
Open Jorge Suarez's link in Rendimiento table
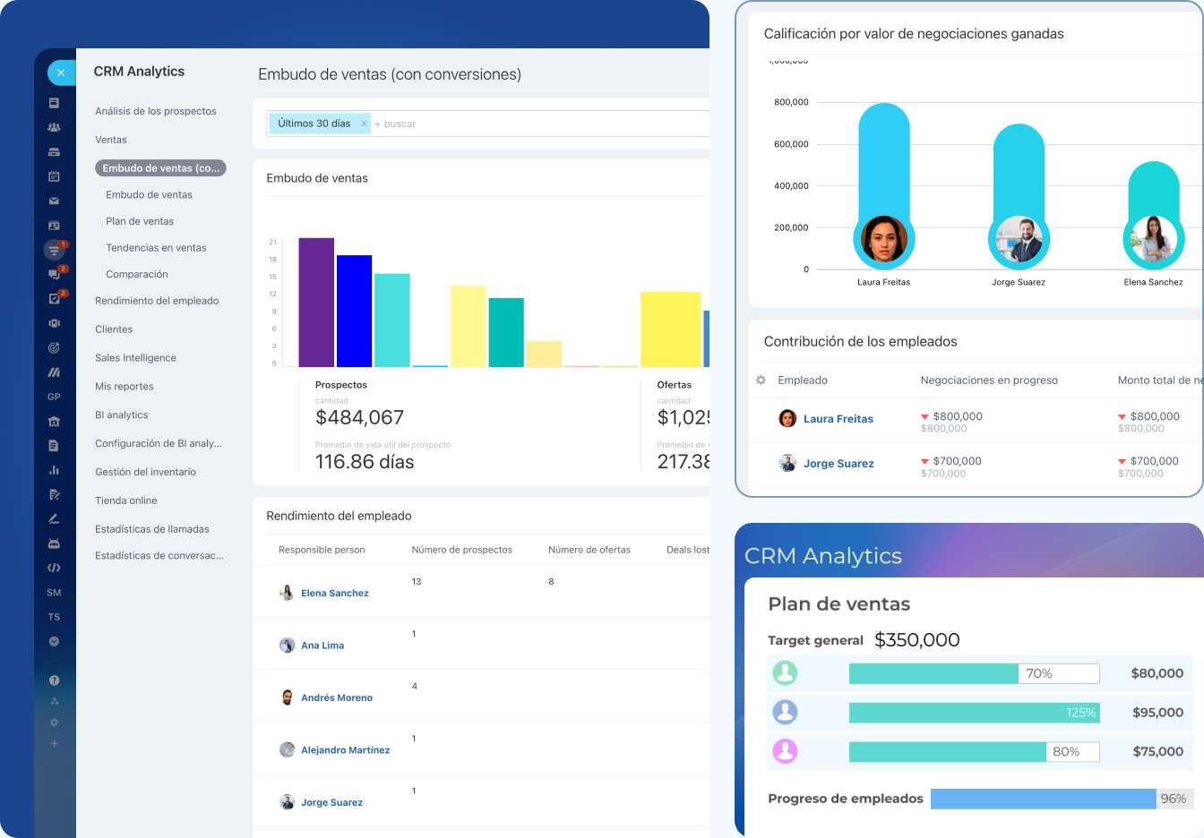click(x=332, y=803)
